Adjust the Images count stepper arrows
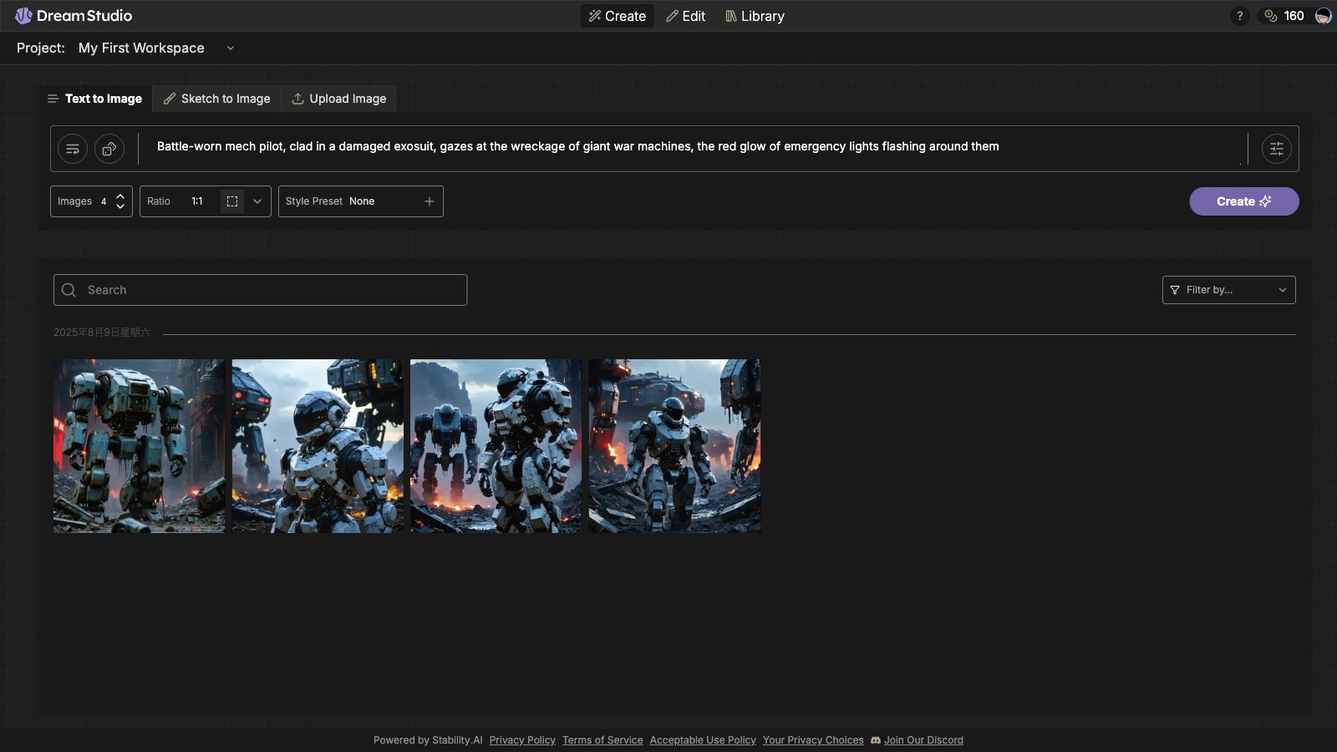Image resolution: width=1337 pixels, height=752 pixels. pyautogui.click(x=120, y=201)
